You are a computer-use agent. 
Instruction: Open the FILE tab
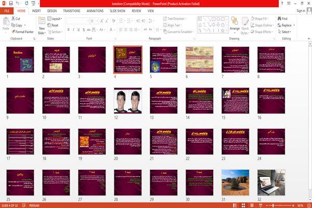click(x=7, y=11)
